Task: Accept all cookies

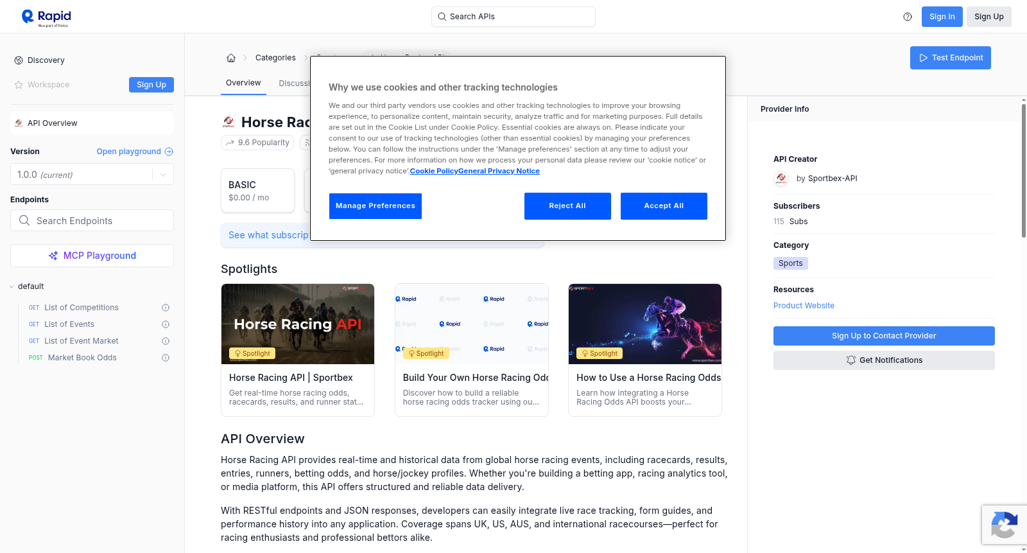Action: [664, 206]
